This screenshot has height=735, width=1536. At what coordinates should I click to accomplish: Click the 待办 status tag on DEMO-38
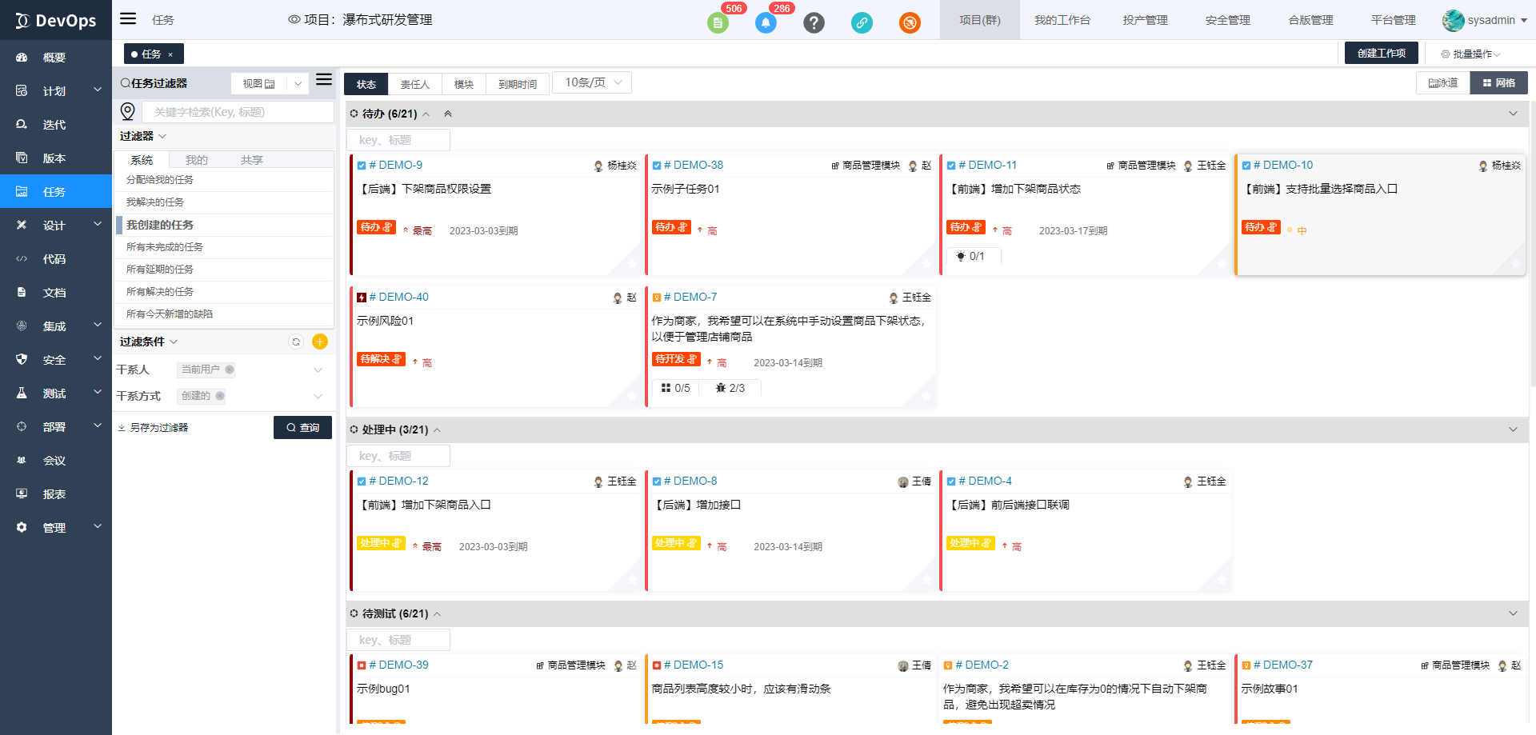pyautogui.click(x=670, y=227)
